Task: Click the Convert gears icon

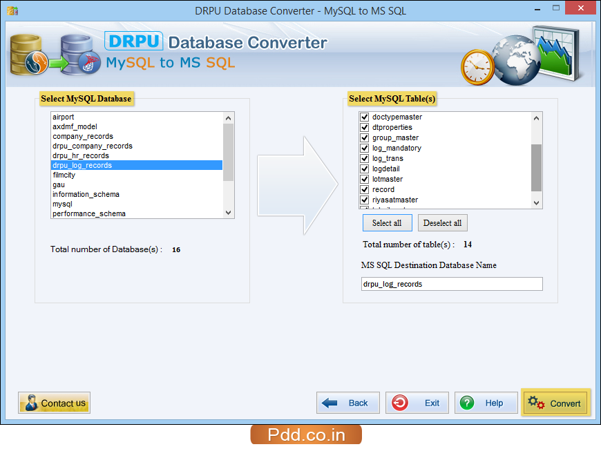Action: (536, 403)
